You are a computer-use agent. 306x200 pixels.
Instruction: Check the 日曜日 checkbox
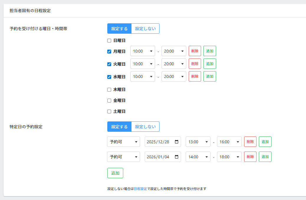click(109, 40)
